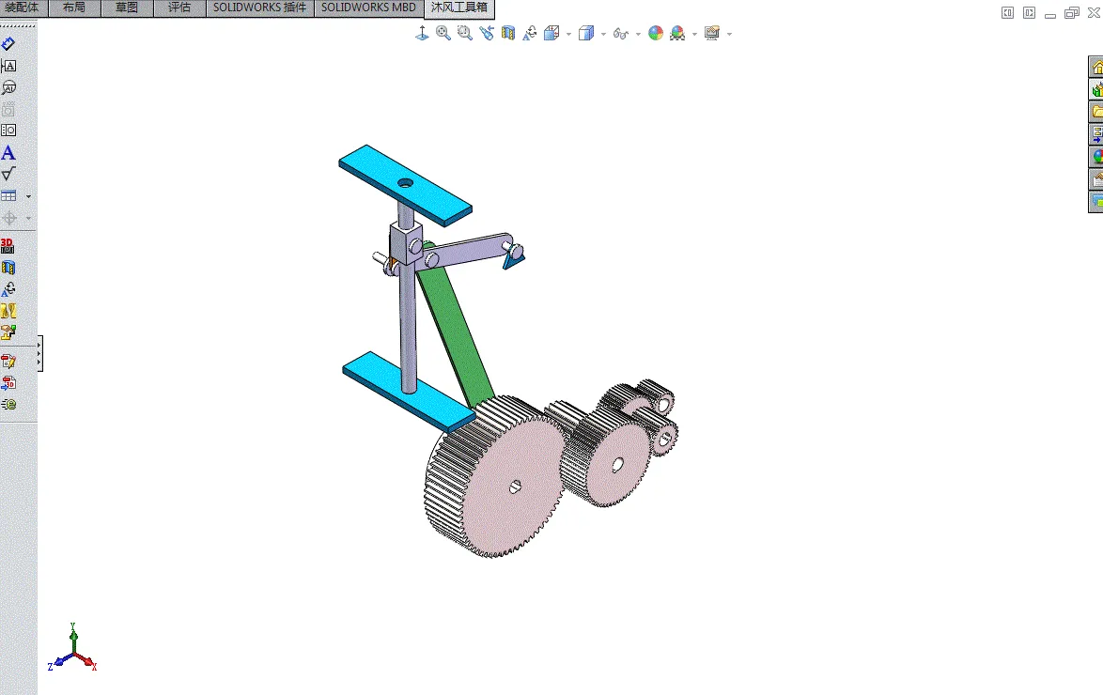Click the magnifier tolerance status icon
1103x695 pixels.
click(8, 87)
